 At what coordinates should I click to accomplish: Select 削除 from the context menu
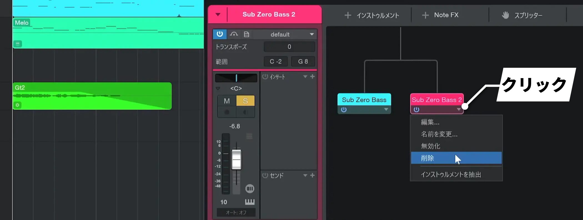pyautogui.click(x=428, y=158)
